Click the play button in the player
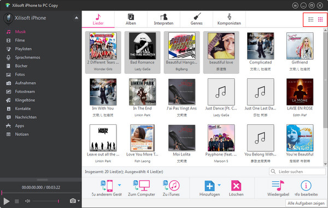This screenshot has width=328, height=208. tap(7, 201)
